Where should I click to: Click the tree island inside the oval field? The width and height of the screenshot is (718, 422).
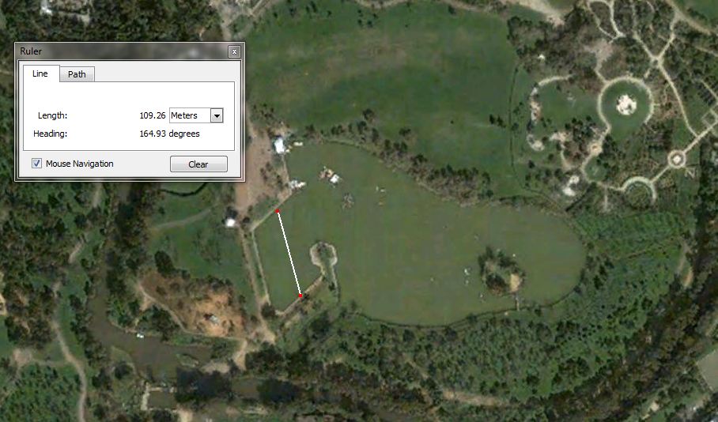pos(500,273)
